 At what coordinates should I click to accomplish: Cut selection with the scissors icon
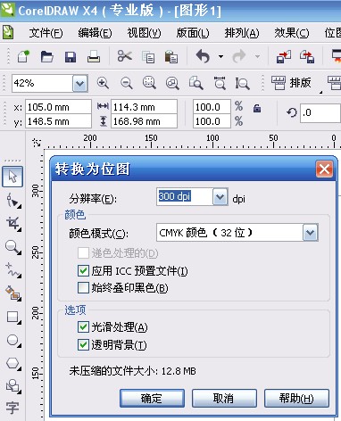tap(125, 56)
